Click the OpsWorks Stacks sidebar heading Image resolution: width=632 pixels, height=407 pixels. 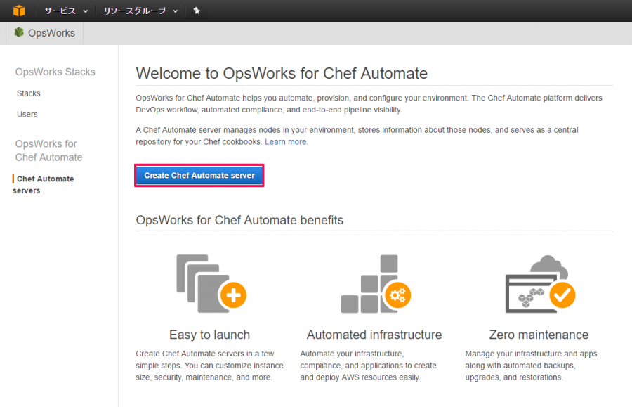click(55, 72)
